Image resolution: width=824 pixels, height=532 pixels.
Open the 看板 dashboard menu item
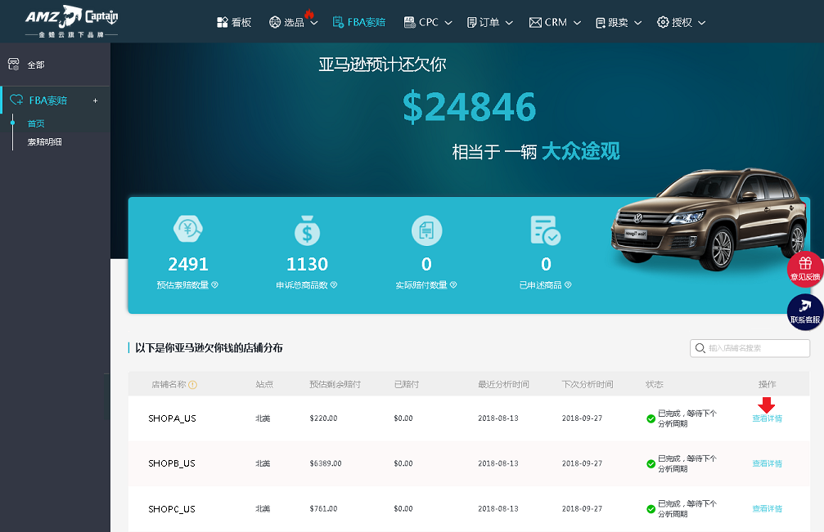pos(234,22)
